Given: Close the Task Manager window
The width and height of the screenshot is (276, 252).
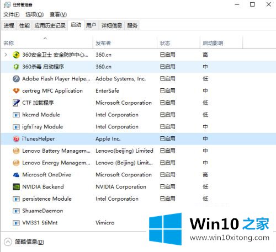Looking at the screenshot, I should (269, 4).
